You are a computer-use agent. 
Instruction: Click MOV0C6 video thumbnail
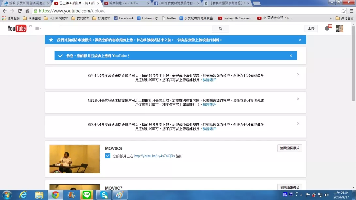(75, 159)
